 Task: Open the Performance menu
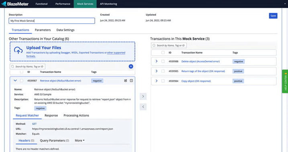point(63,4)
